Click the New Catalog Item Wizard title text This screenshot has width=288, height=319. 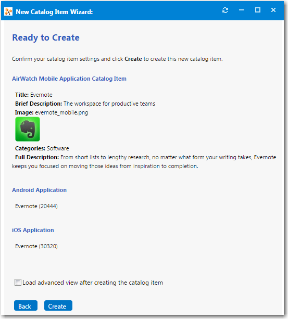pos(54,12)
